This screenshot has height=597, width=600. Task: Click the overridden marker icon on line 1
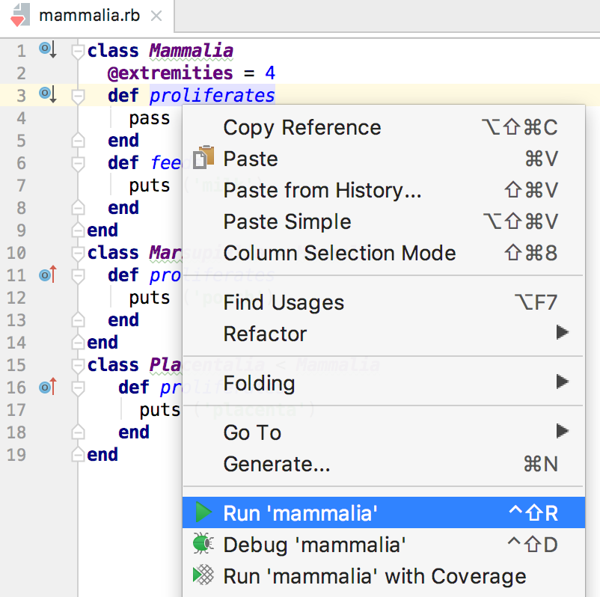pyautogui.click(x=47, y=50)
